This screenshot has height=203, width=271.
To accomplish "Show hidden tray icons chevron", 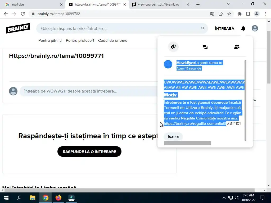I will 224,198.
